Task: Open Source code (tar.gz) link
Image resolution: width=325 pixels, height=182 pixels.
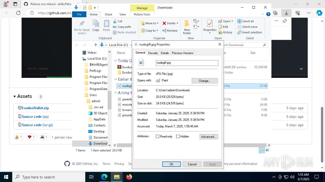Action: coord(37,125)
